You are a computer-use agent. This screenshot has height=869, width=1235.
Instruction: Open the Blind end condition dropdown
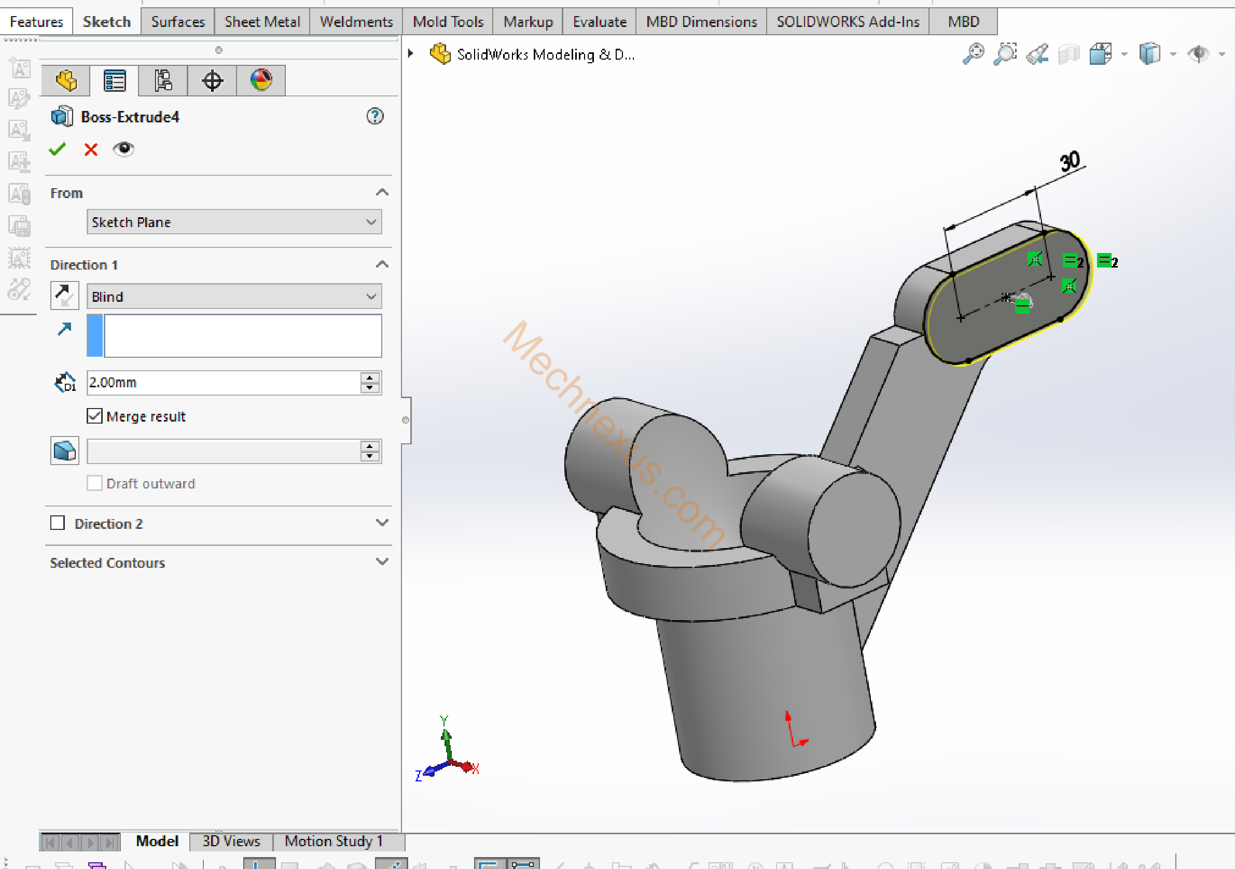tap(234, 297)
